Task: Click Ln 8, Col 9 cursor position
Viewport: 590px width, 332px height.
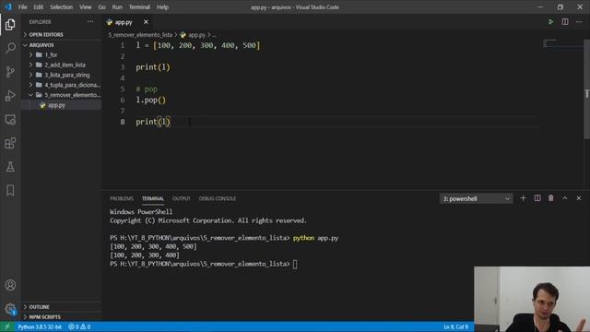Action: [456, 326]
